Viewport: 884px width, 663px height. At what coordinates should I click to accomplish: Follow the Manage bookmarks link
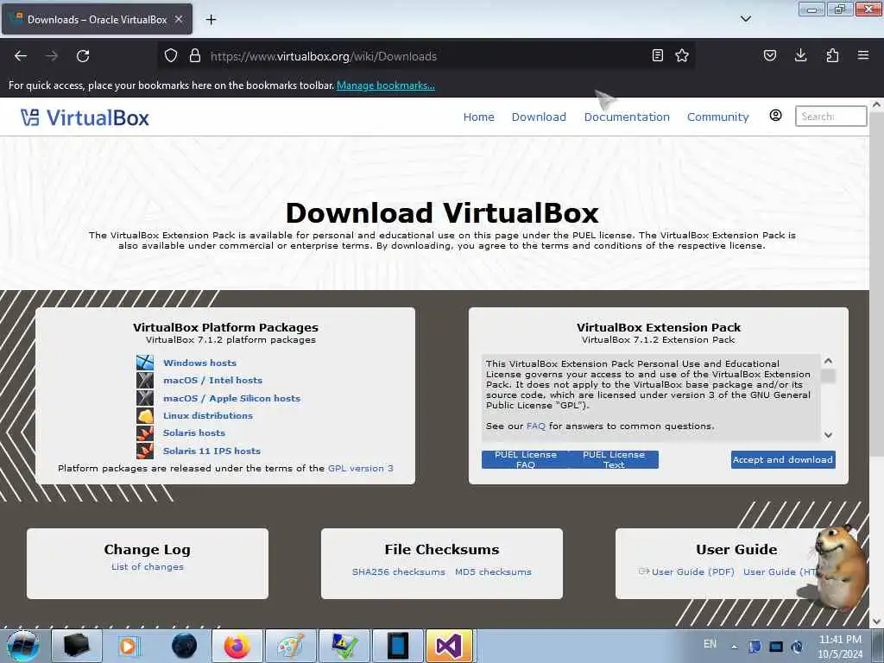tap(386, 85)
